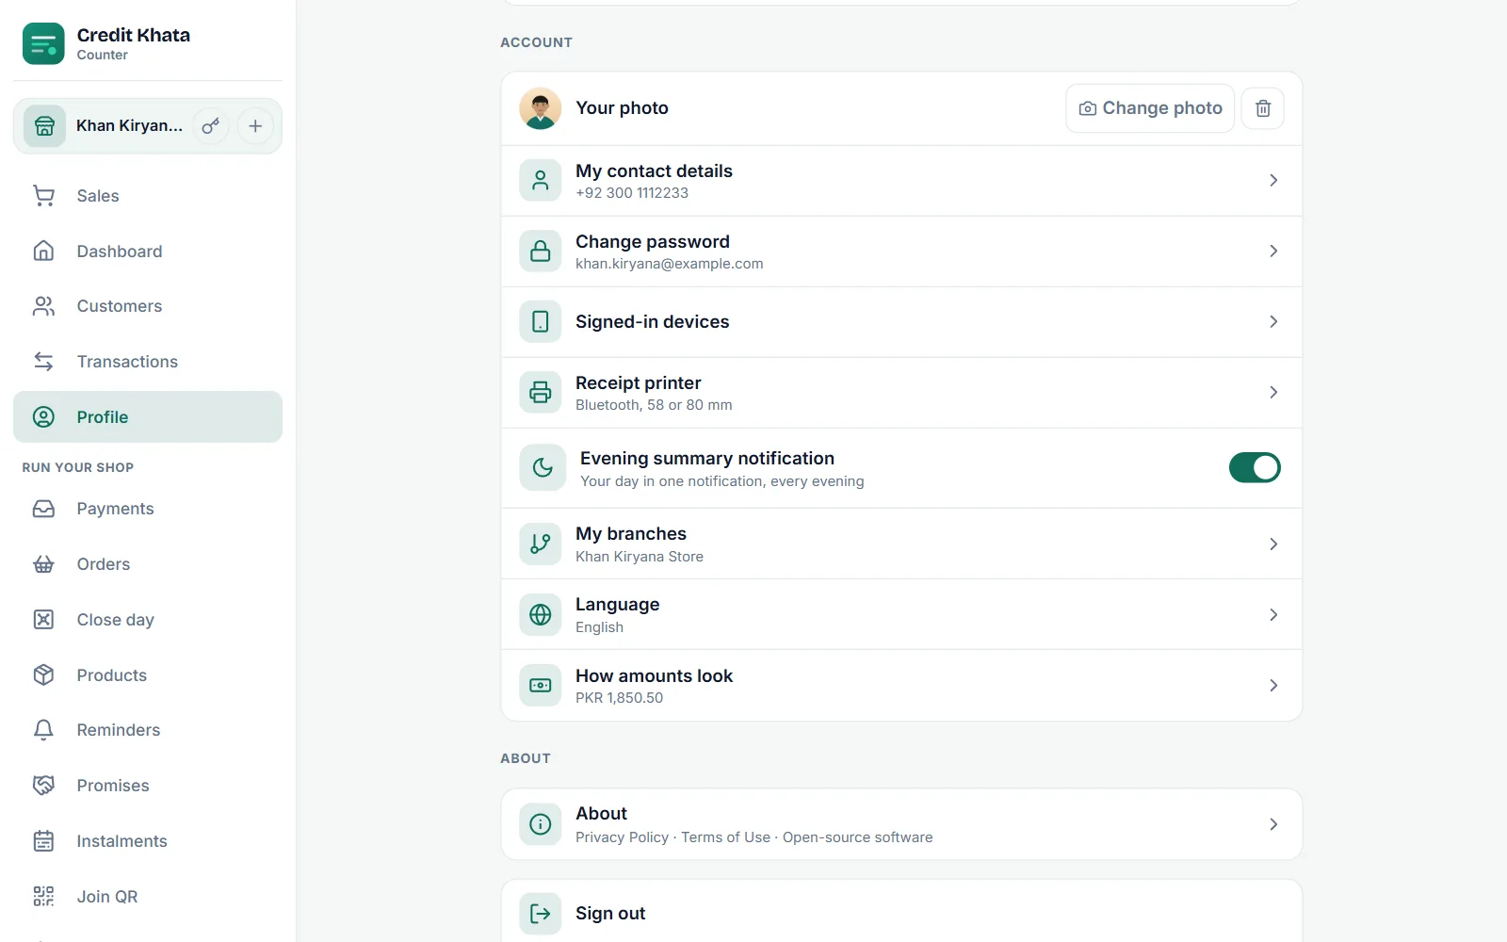
Task: Click the Sign out button
Action: click(901, 912)
